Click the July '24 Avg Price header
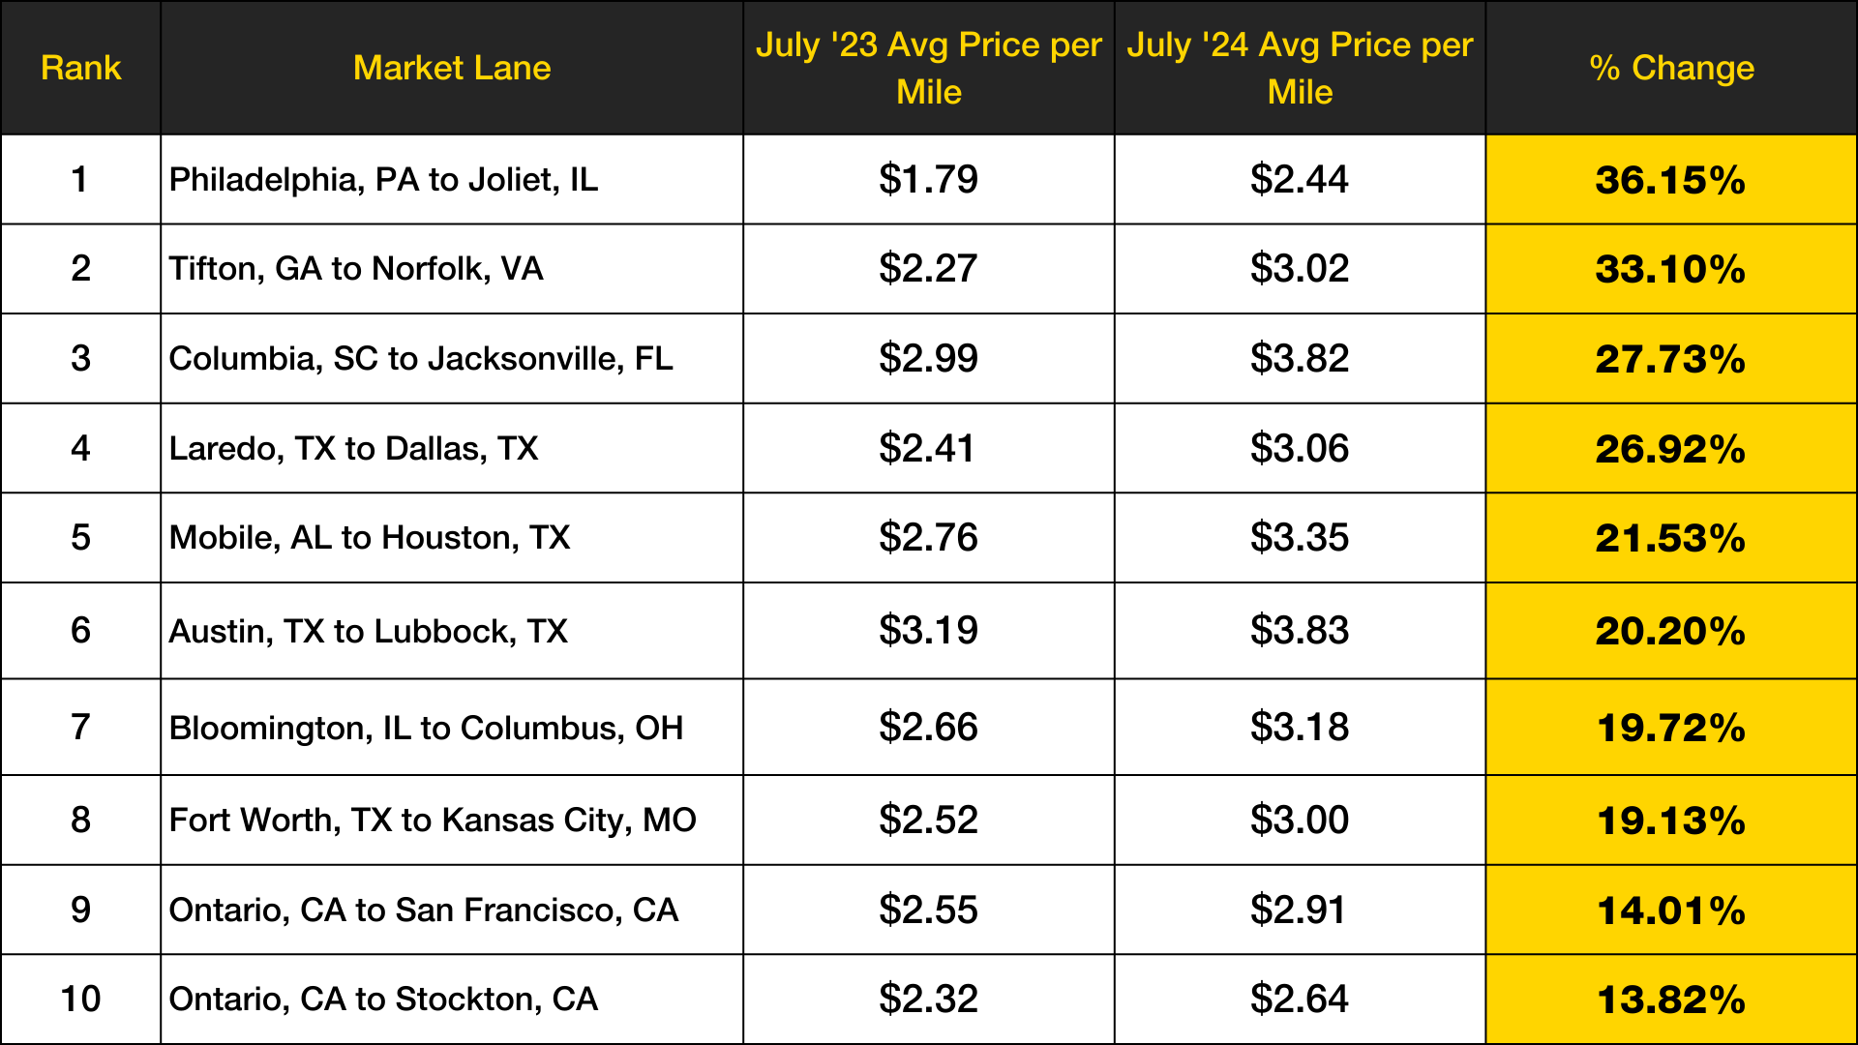1858x1045 pixels. coord(1300,68)
